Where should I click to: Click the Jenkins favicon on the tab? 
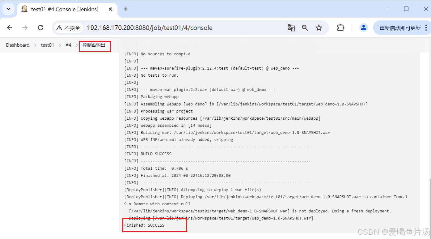pos(24,9)
